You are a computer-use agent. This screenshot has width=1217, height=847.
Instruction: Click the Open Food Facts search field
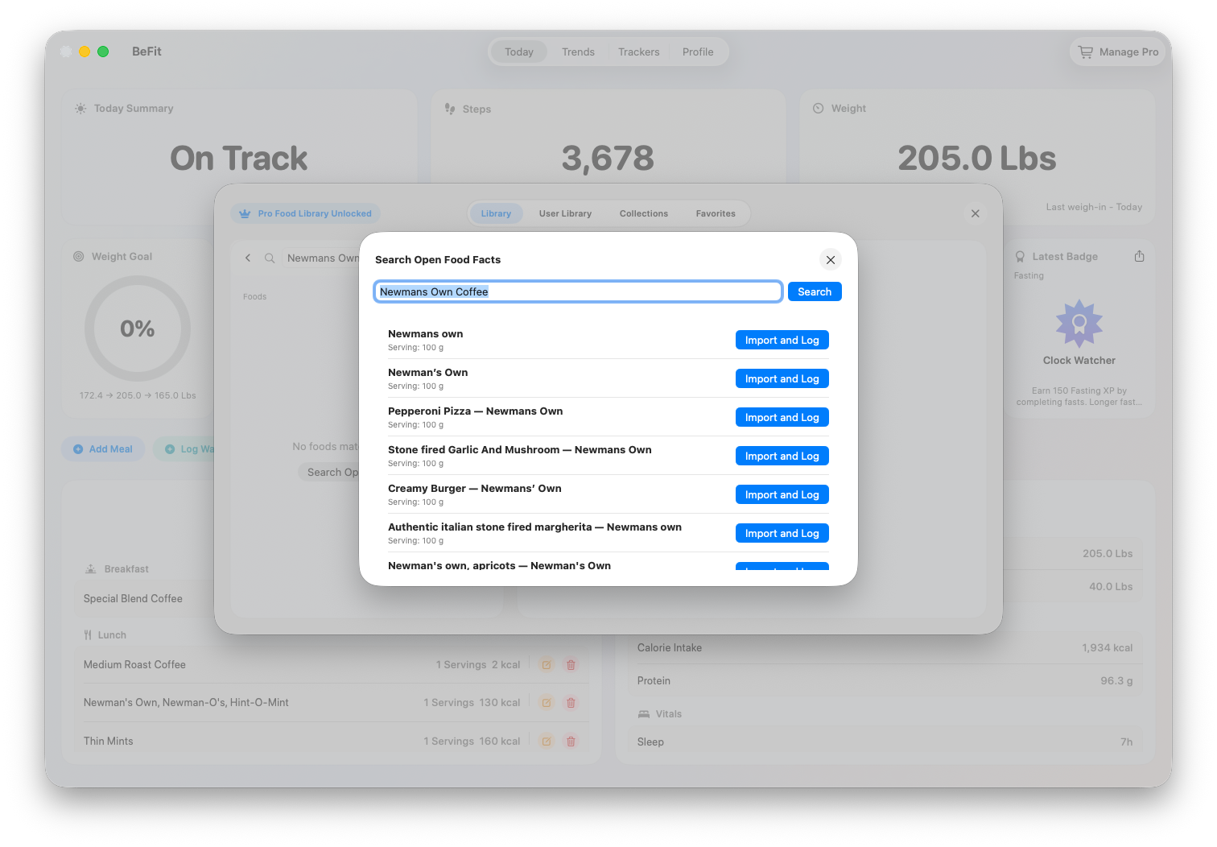coord(578,291)
